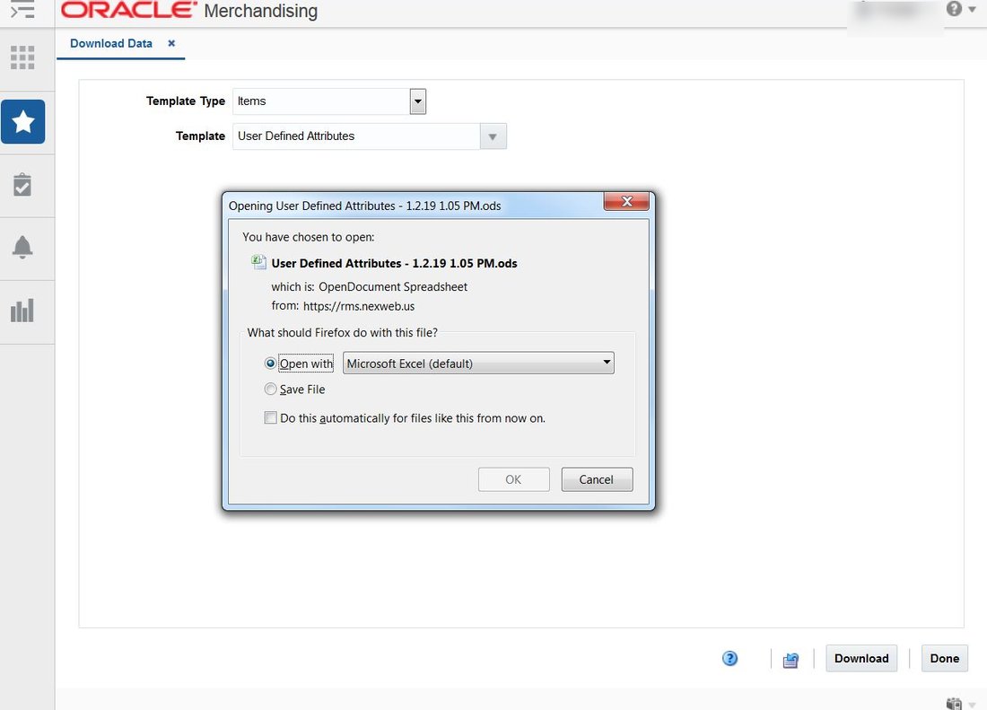Open the Favorites star icon
The height and width of the screenshot is (710, 987).
click(x=23, y=121)
